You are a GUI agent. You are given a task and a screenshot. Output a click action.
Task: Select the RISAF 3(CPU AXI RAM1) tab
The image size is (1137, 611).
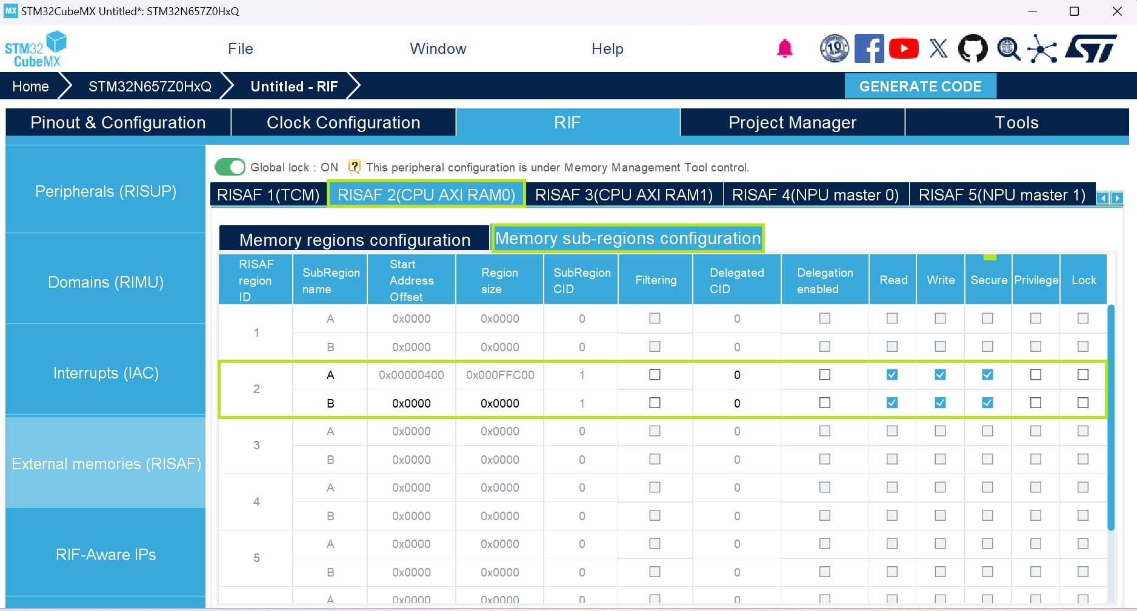click(624, 194)
